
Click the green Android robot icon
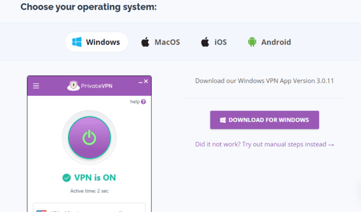252,42
